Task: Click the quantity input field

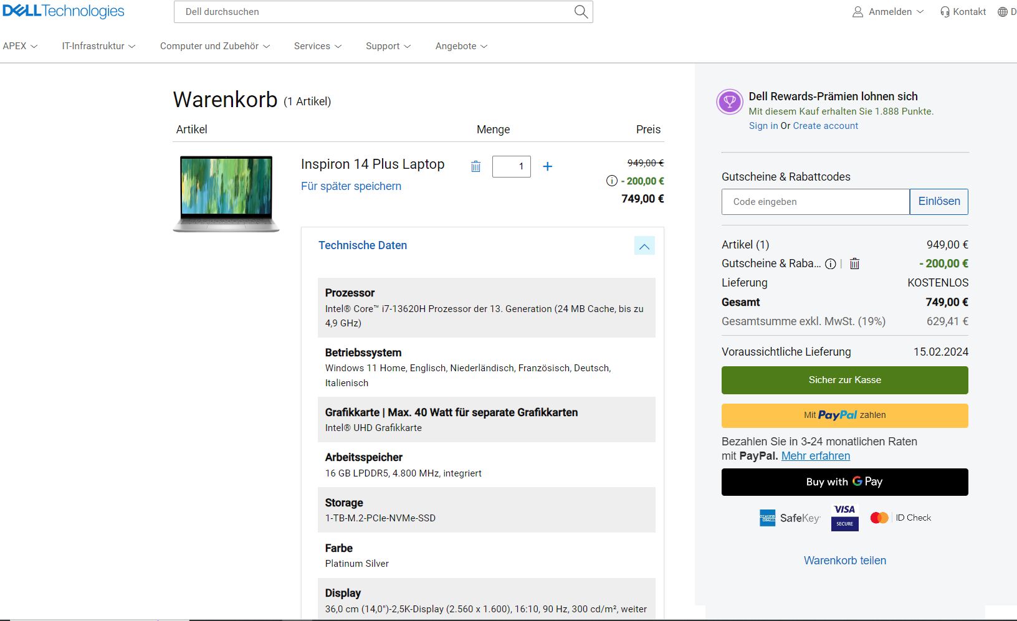Action: coord(512,166)
